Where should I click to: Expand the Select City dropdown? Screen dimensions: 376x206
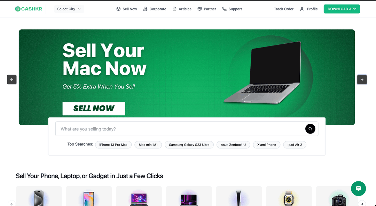tap(69, 9)
